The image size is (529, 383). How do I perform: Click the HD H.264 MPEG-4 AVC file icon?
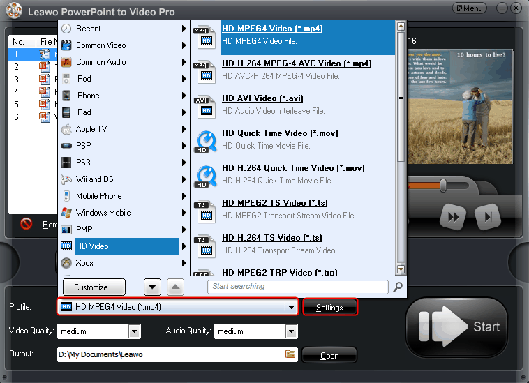204,72
